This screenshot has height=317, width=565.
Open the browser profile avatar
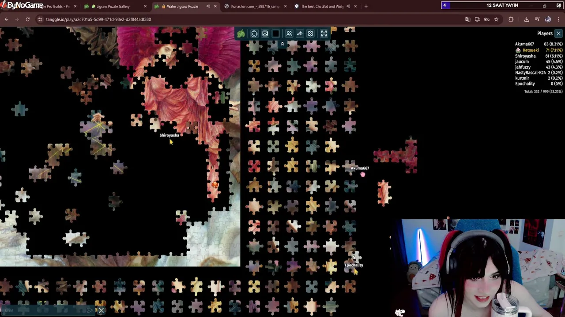pyautogui.click(x=548, y=19)
